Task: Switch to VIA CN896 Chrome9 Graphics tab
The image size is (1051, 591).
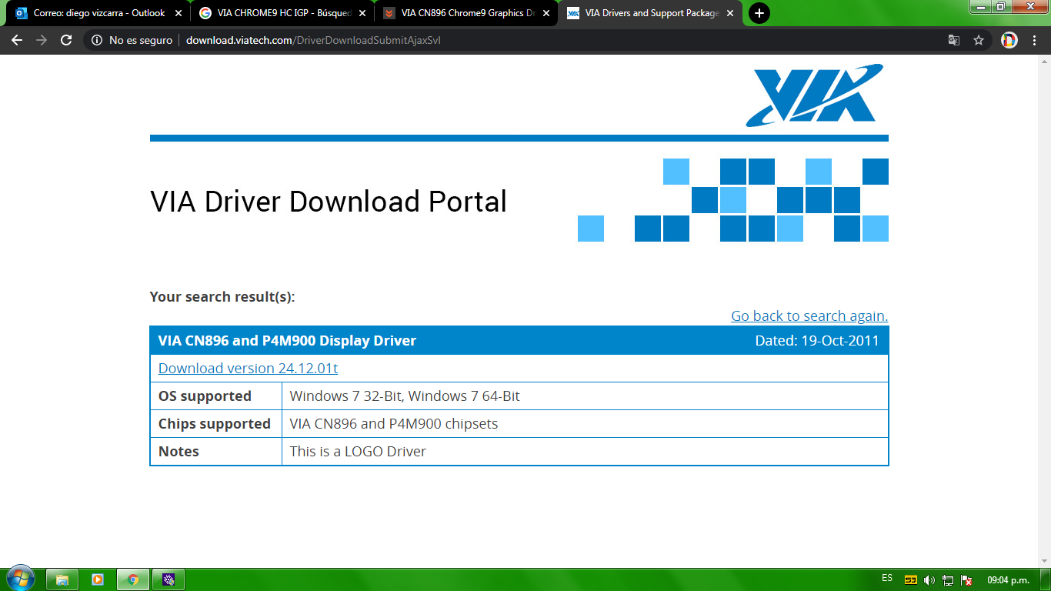Action: coord(468,13)
